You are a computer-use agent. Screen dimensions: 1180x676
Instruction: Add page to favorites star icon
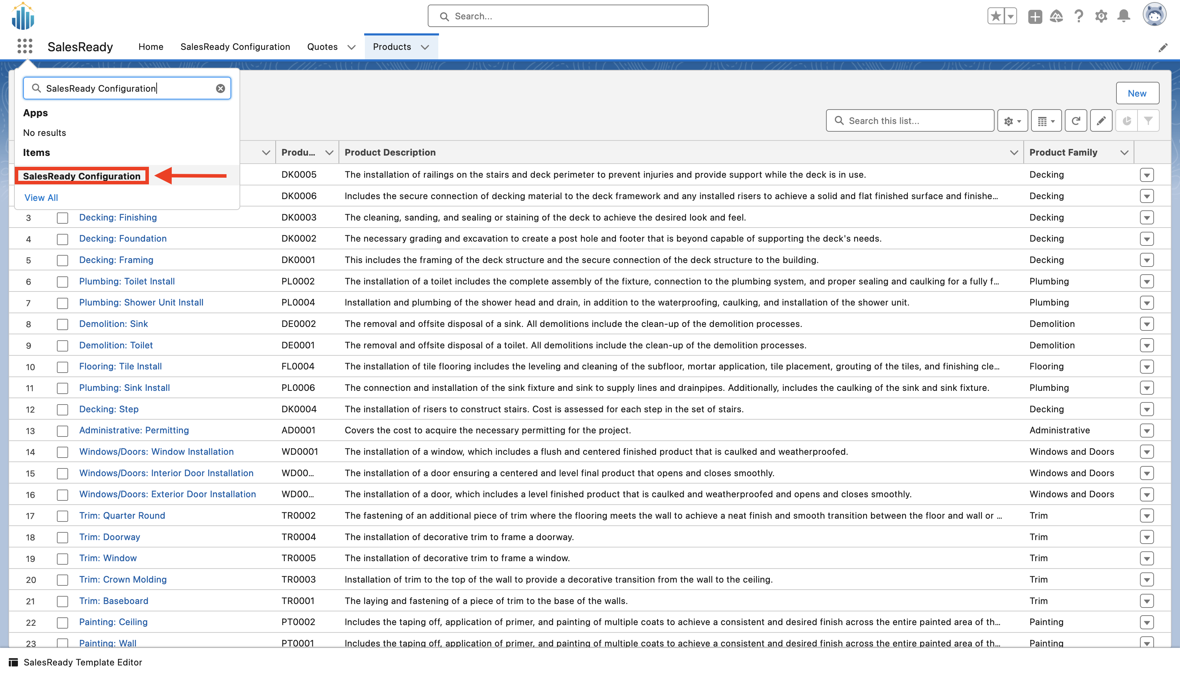[x=995, y=16]
